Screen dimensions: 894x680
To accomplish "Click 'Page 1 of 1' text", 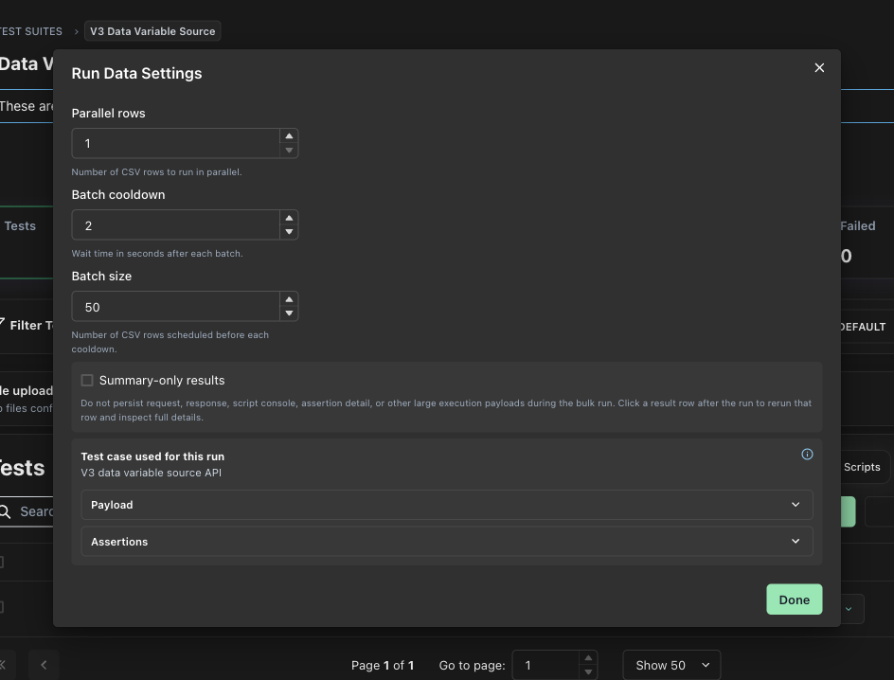I will [x=383, y=665].
